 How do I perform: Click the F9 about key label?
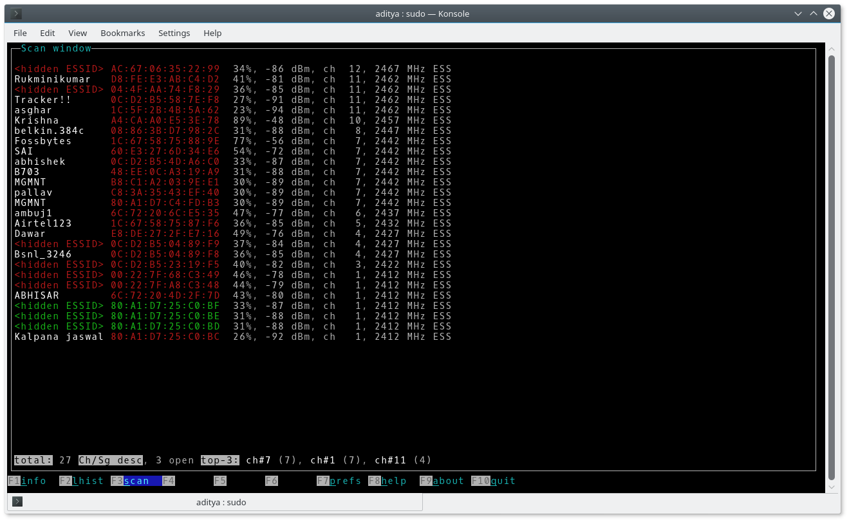tap(442, 481)
